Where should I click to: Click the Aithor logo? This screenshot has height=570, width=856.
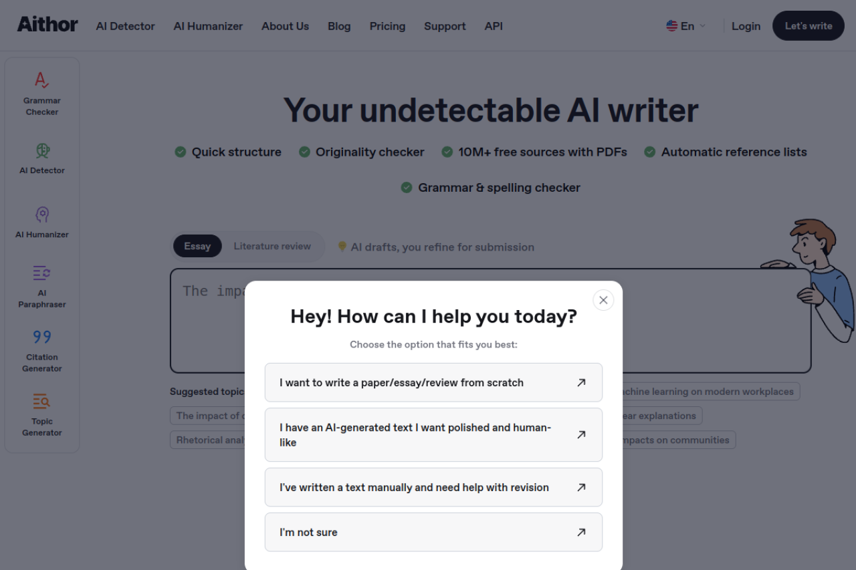point(47,25)
